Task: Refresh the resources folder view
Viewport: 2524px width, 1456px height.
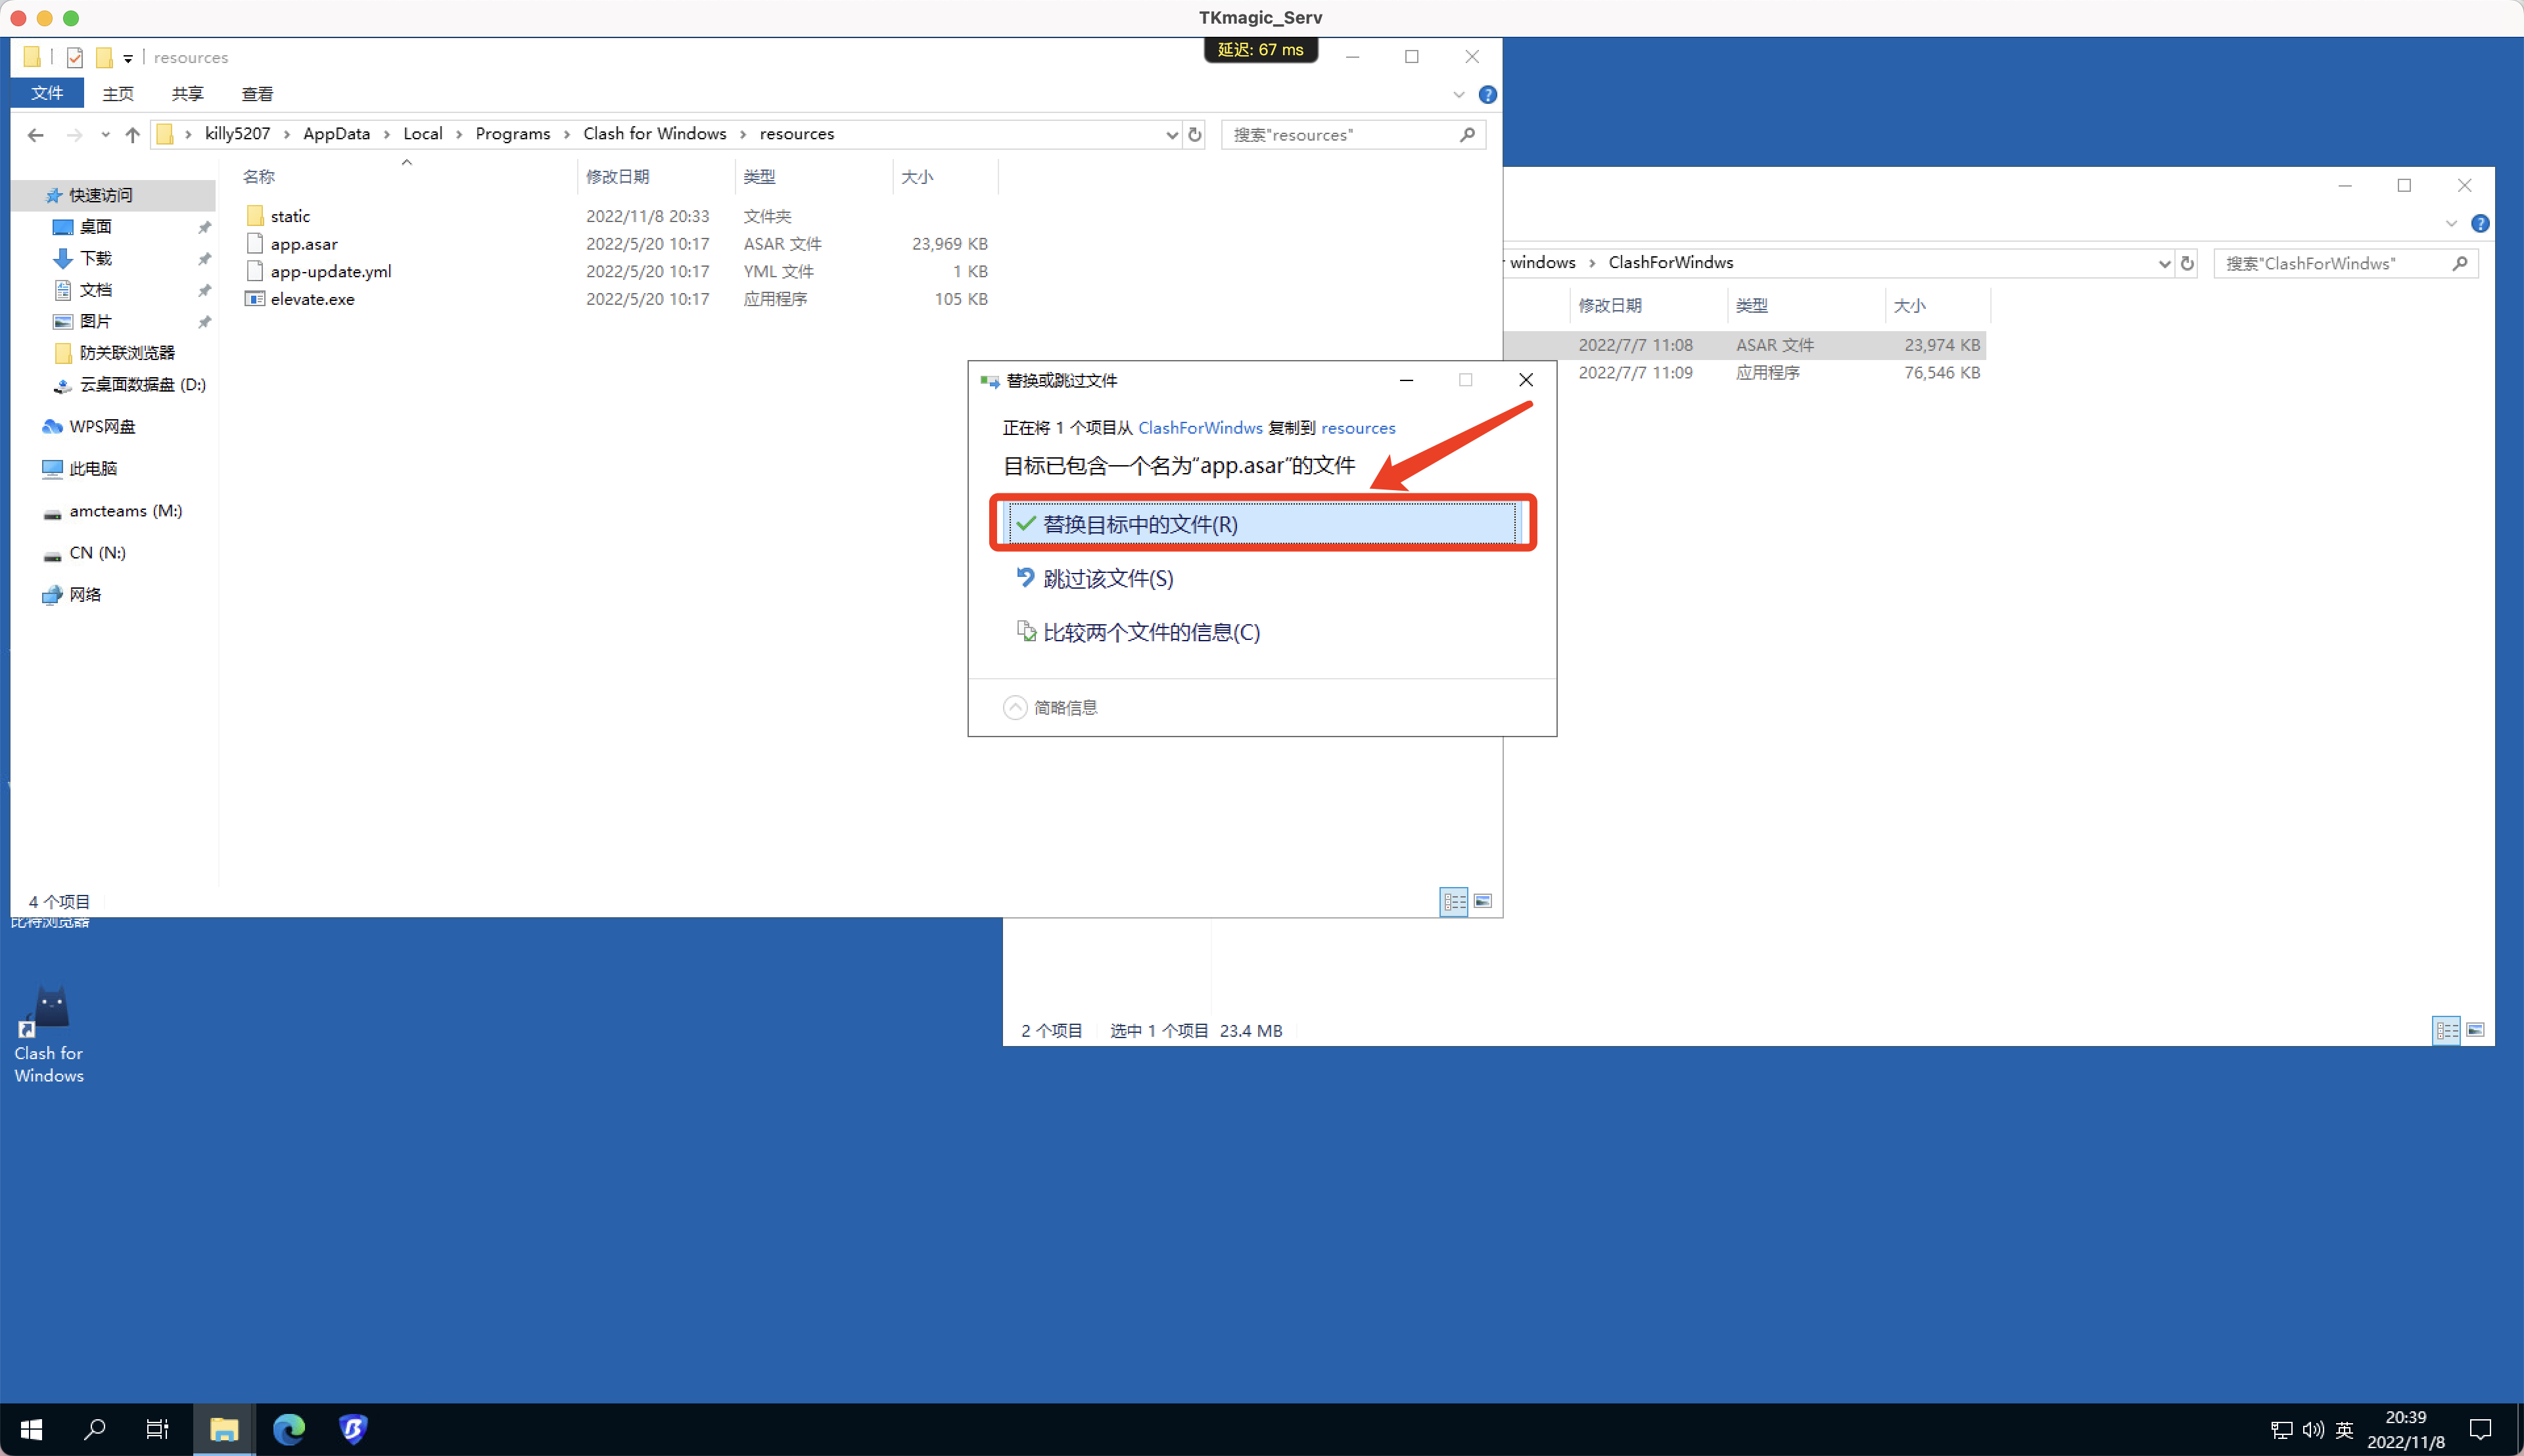Action: pos(1194,134)
